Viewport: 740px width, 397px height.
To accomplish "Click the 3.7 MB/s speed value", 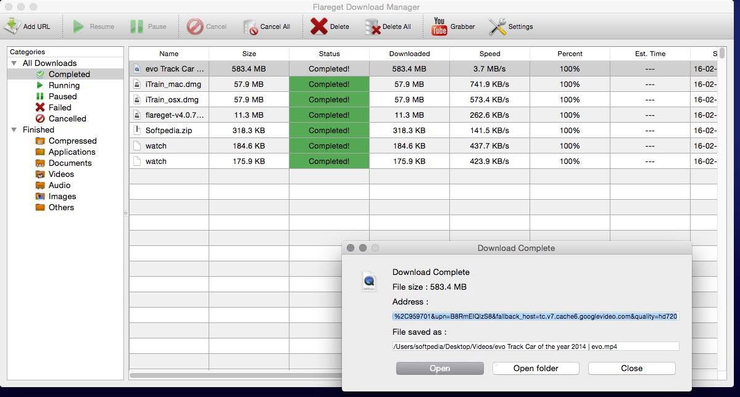I will 489,69.
